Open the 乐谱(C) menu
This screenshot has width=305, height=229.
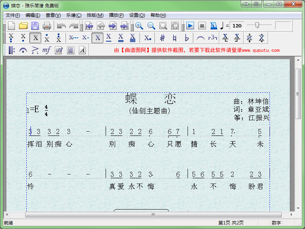[74, 15]
